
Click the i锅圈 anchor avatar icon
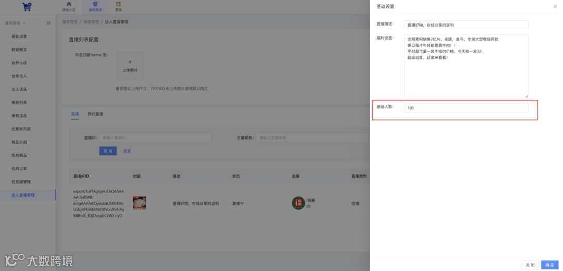click(298, 203)
